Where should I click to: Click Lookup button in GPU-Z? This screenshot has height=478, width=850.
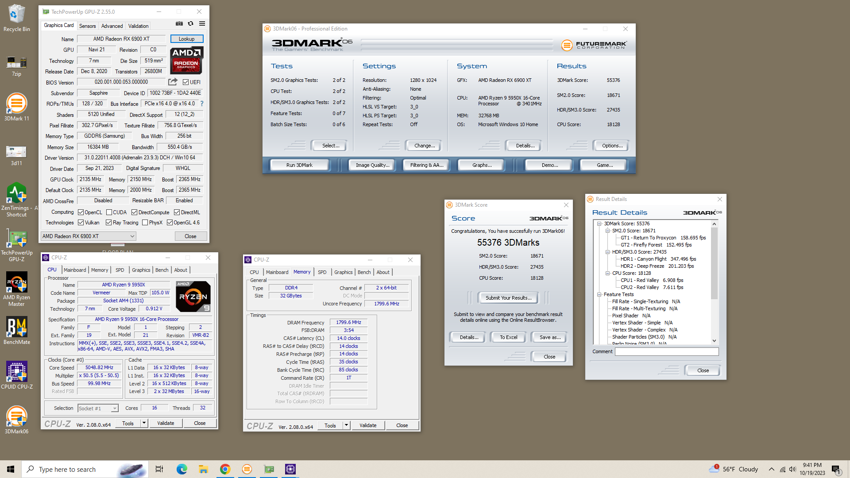[x=186, y=39]
